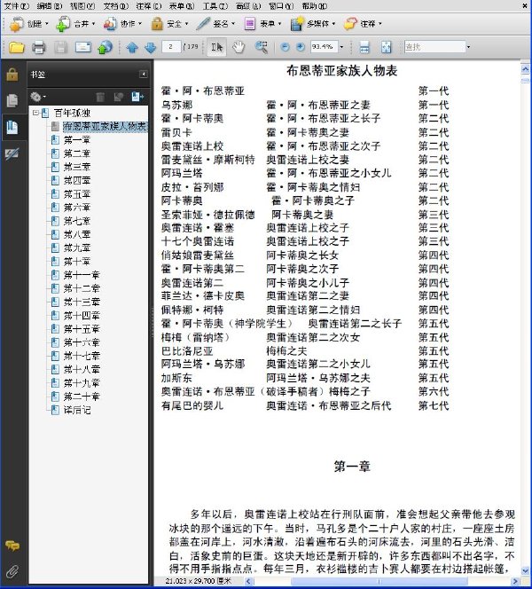Choose the Hand tool
This screenshot has width=532, height=589.
[x=239, y=47]
